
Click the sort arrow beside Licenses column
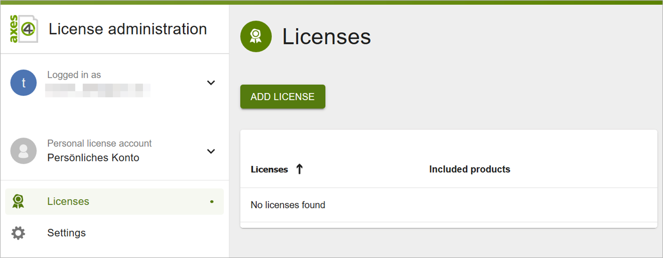[299, 169]
